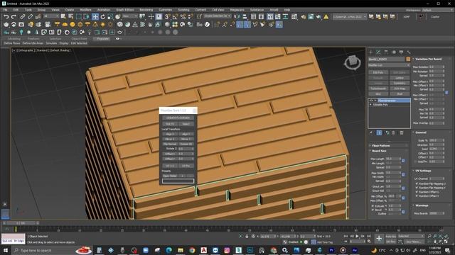Open the Utilities wrench tab

pyautogui.click(x=409, y=52)
